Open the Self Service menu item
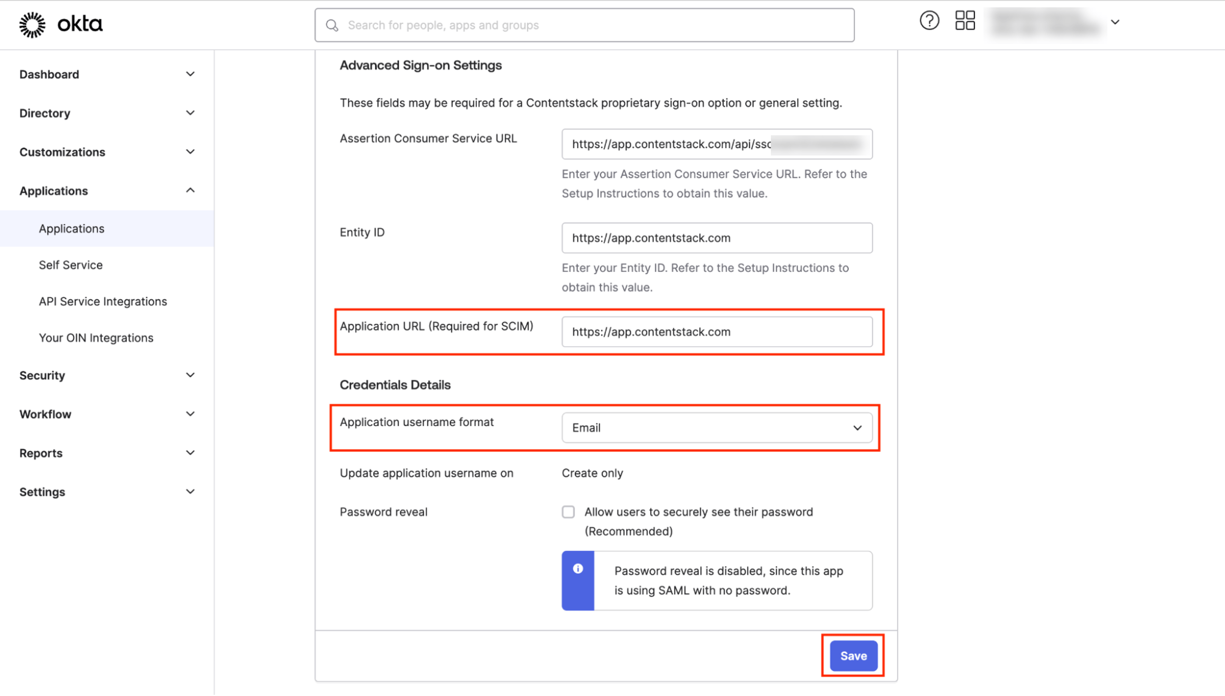Image resolution: width=1225 pixels, height=696 pixels. pos(71,265)
